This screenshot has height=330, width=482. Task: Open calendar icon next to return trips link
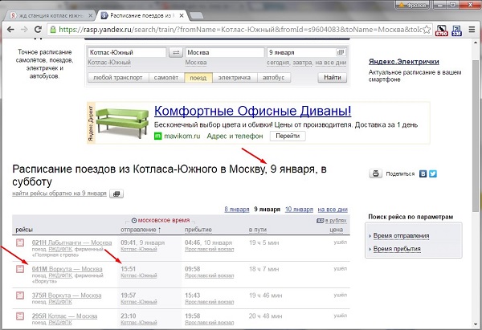pyautogui.click(x=116, y=194)
